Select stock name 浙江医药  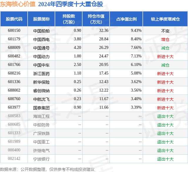41,74
